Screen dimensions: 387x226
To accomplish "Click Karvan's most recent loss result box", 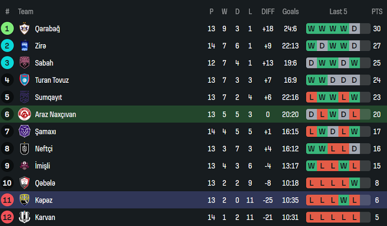I will [354, 217].
